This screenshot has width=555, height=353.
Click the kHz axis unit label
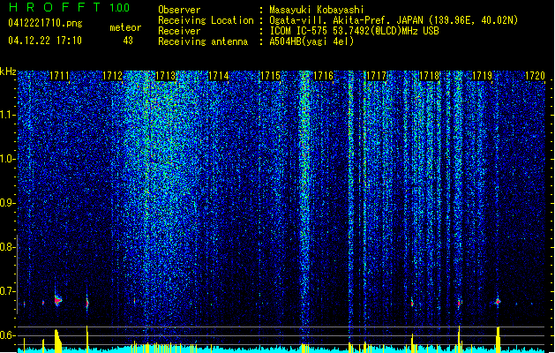[x=8, y=71]
